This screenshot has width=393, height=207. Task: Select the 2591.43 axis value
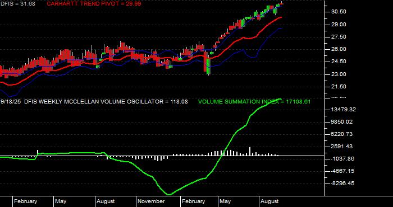pos(342,147)
